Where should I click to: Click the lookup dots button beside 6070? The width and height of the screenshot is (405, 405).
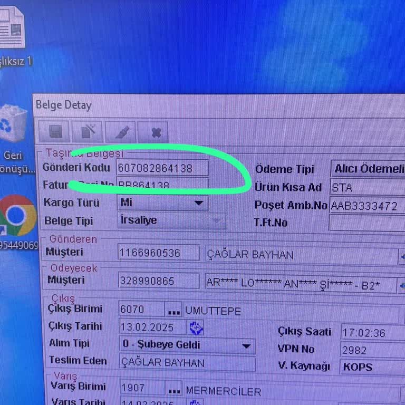tap(173, 310)
